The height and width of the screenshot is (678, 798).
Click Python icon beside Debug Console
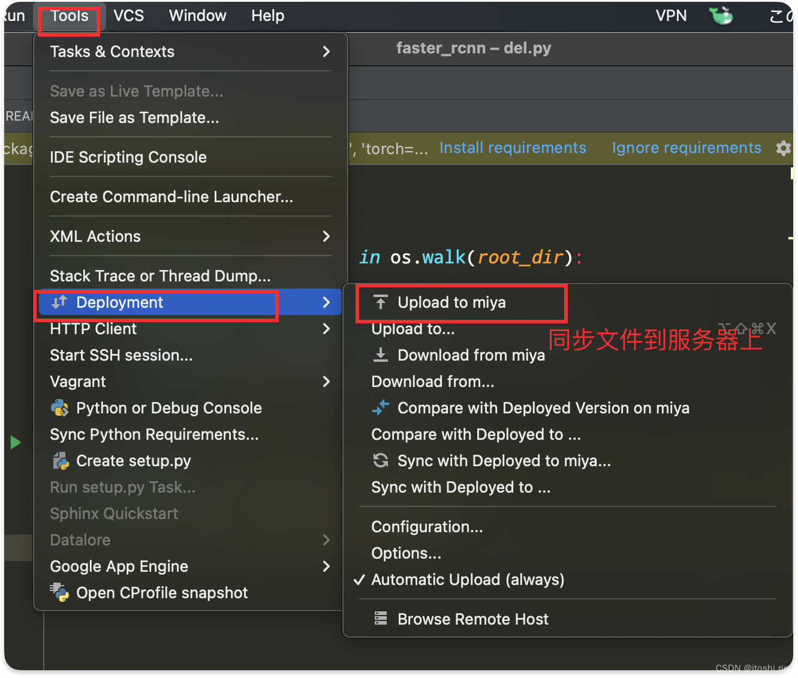(59, 408)
